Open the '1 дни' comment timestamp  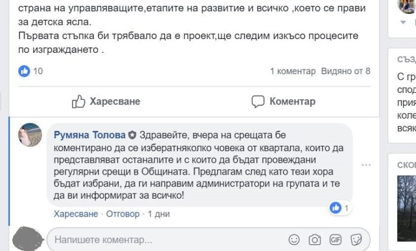click(158, 214)
